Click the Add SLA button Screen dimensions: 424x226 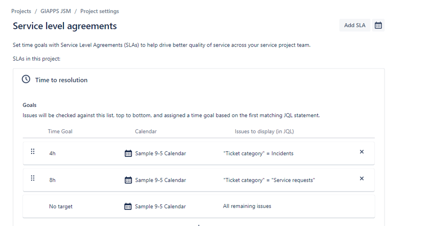pyautogui.click(x=355, y=25)
